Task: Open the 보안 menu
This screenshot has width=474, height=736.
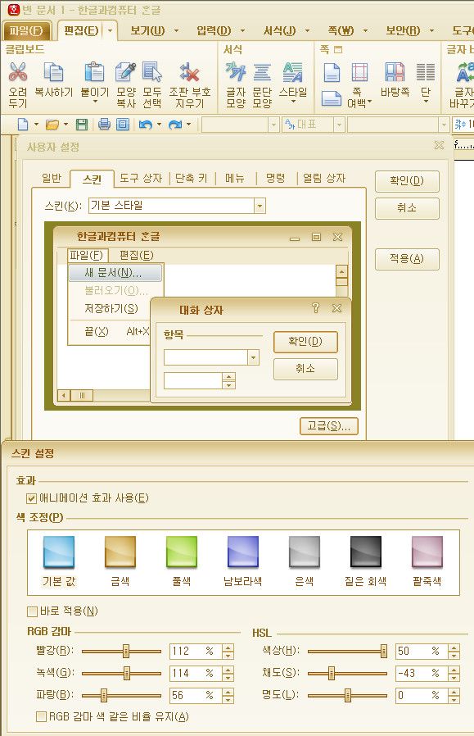Action: pos(403,31)
